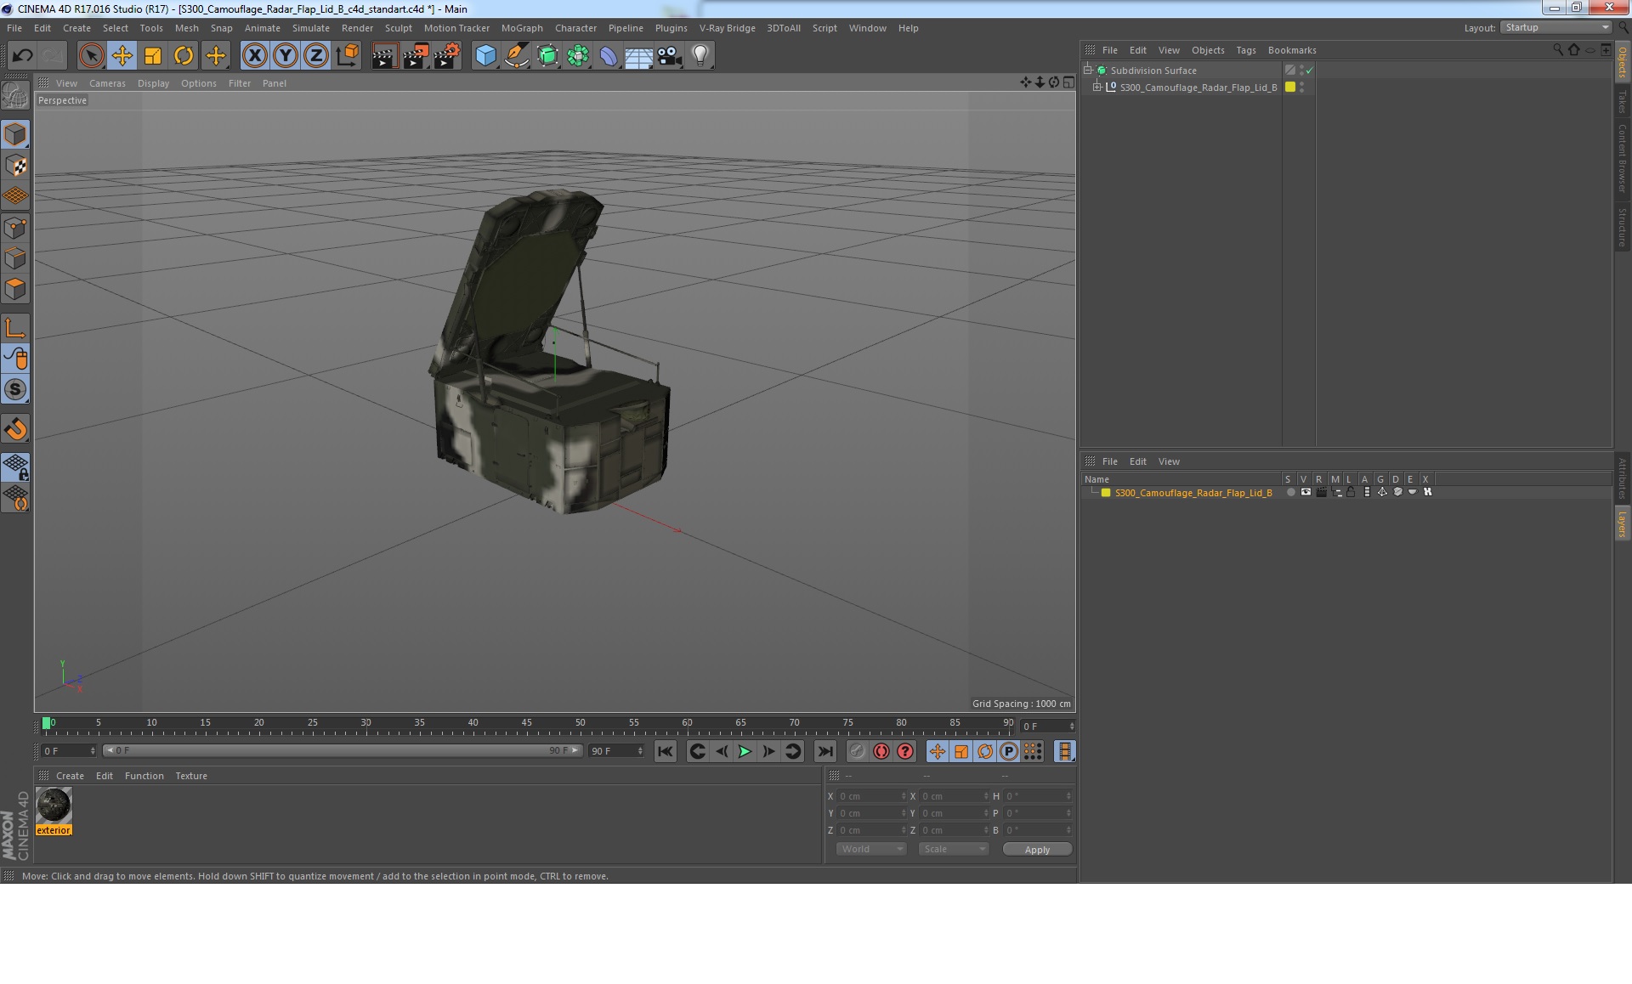Switch to Model mode

pyautogui.click(x=15, y=134)
